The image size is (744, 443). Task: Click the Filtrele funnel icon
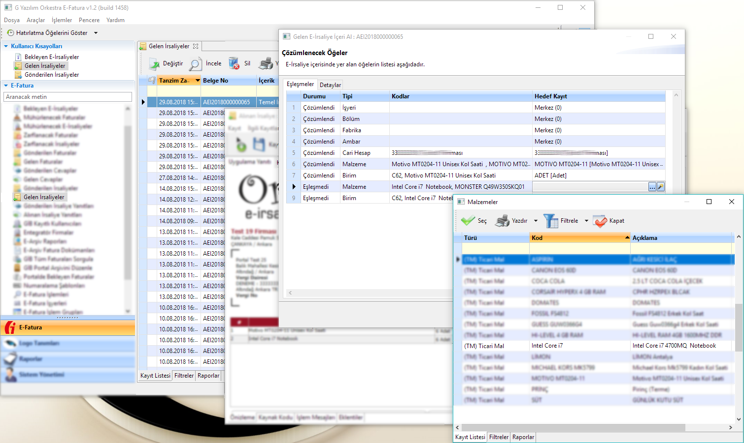point(550,221)
